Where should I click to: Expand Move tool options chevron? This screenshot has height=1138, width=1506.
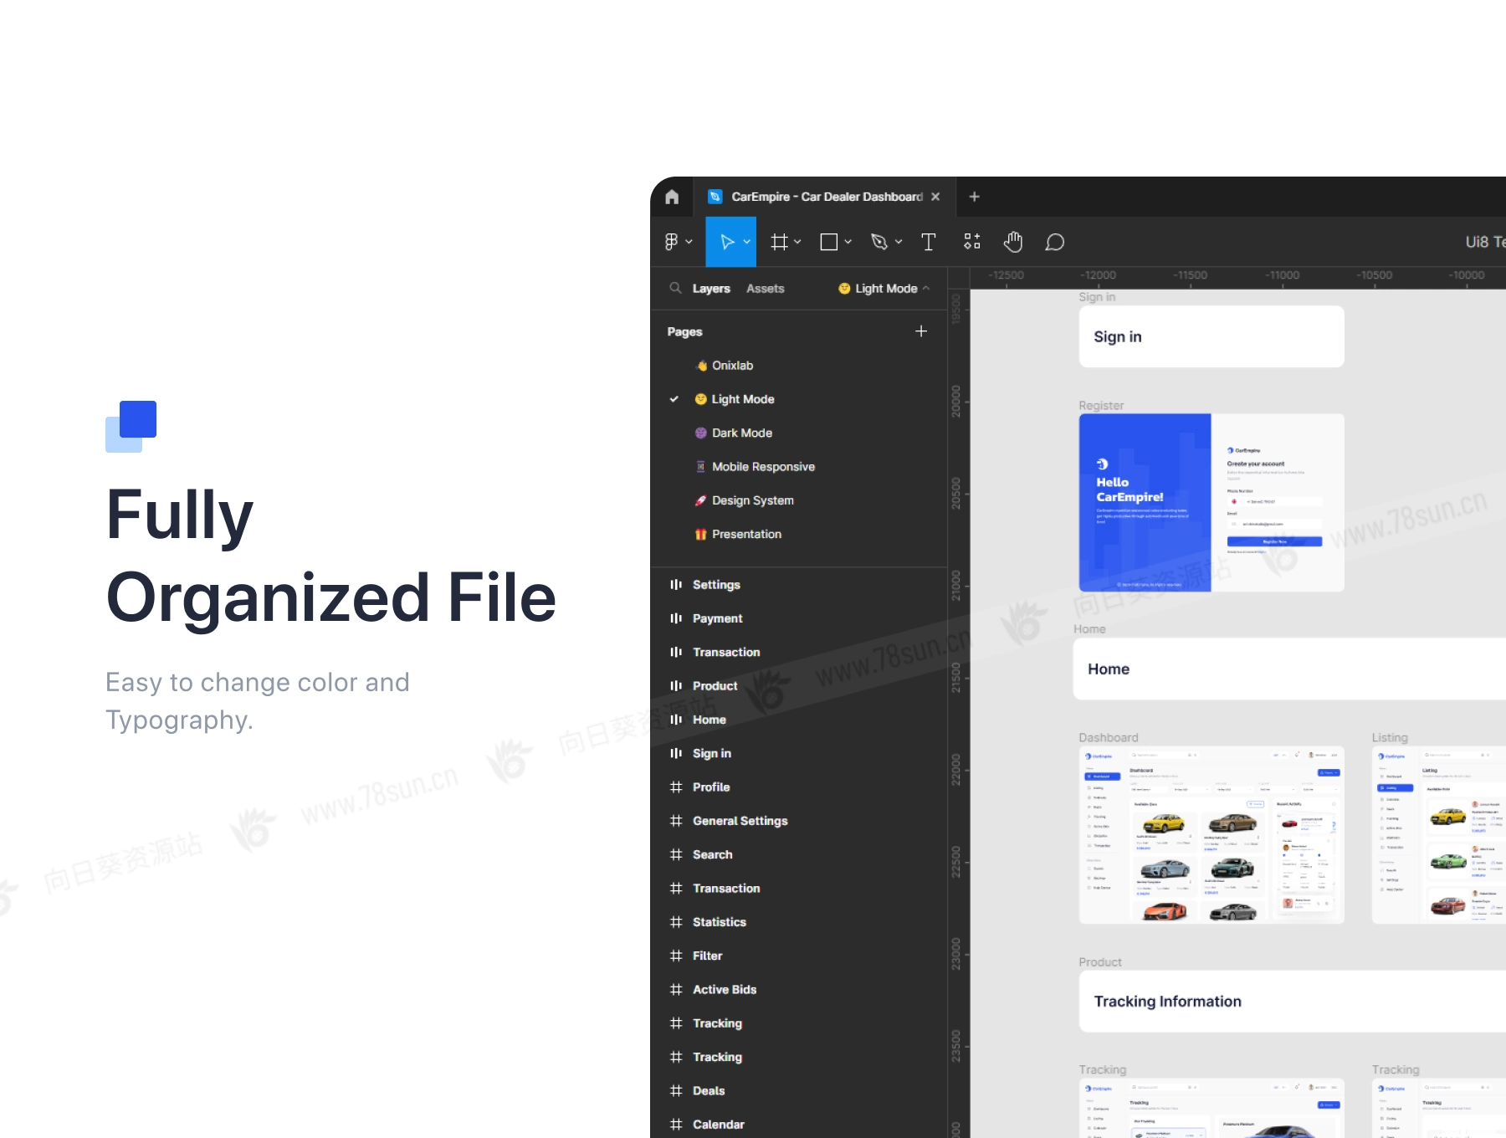pos(747,242)
